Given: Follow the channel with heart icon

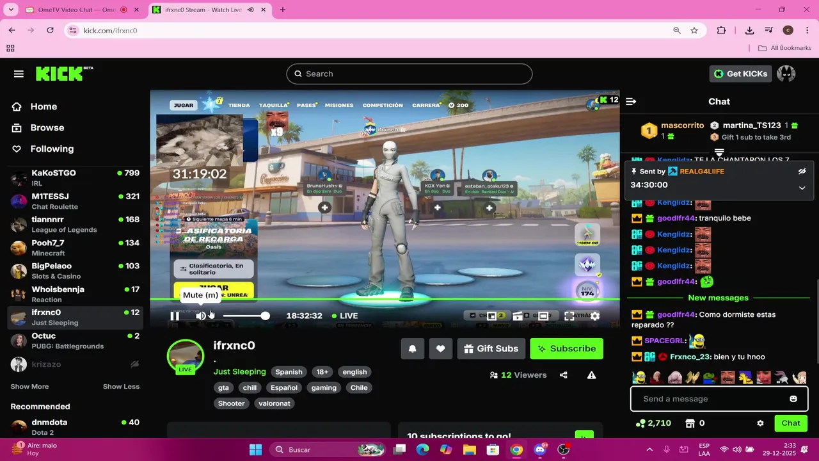Looking at the screenshot, I should tap(440, 348).
